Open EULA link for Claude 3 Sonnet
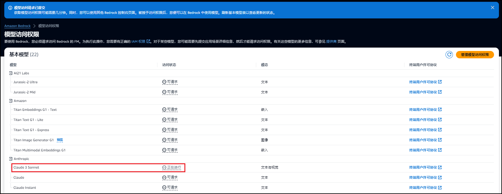This screenshot has height=194, width=502. 425,167
